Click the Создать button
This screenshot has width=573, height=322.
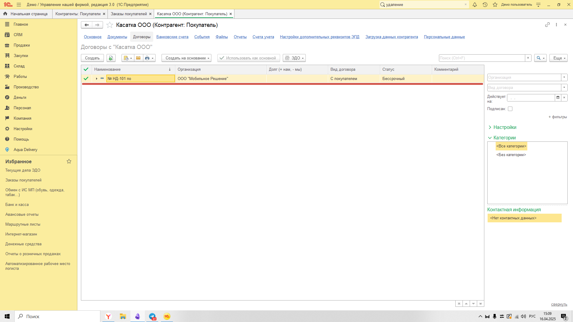coord(92,58)
